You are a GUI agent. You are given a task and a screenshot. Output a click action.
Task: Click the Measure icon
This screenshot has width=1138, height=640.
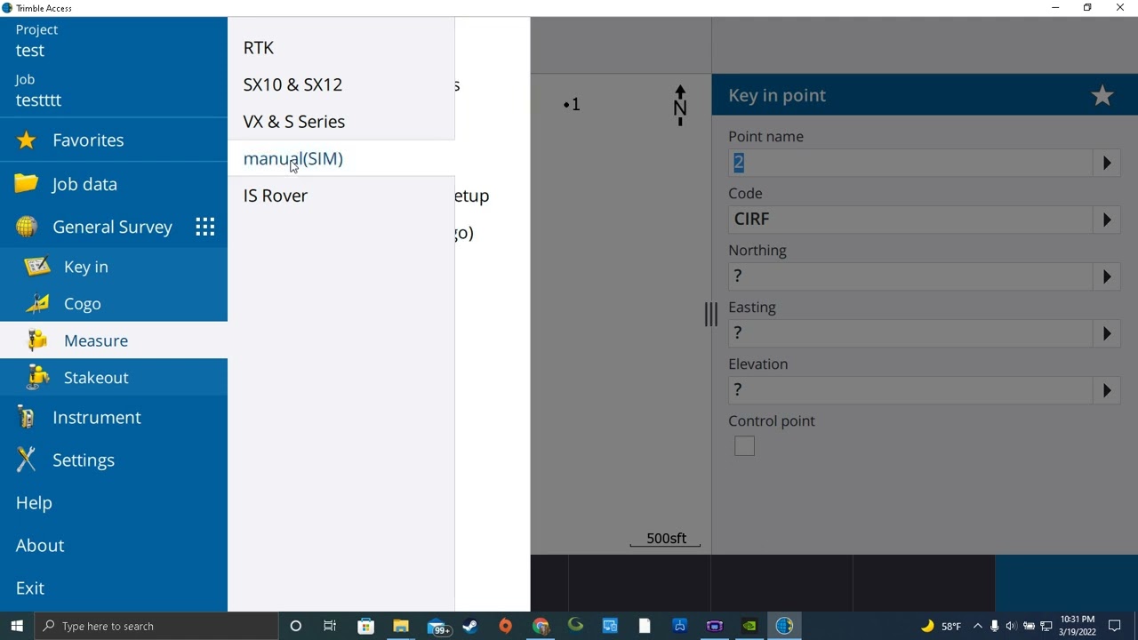point(37,340)
